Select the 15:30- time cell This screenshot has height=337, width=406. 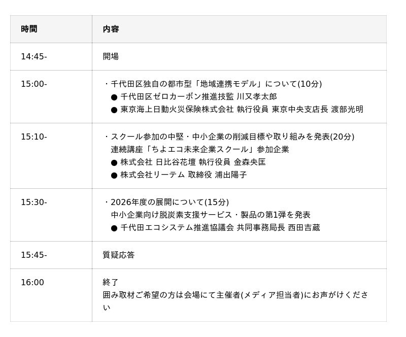click(34, 202)
